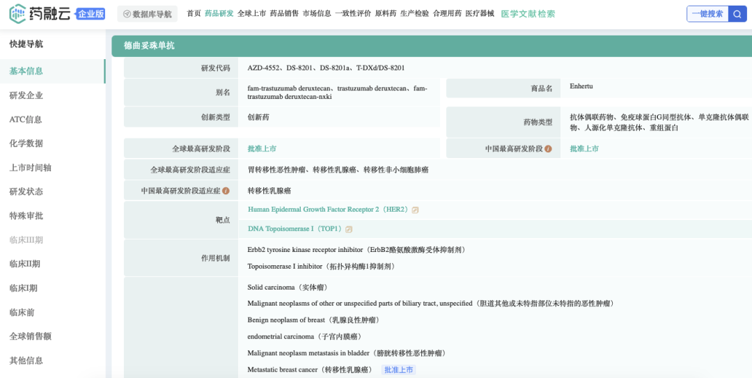Click research code text AZD-4552、DS-8201

pyautogui.click(x=326, y=68)
